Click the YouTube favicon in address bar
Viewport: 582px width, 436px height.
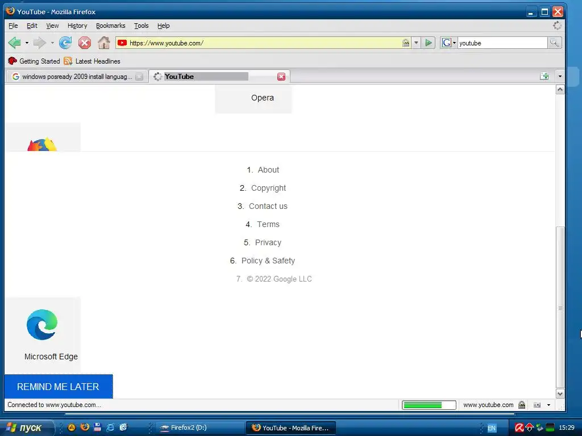point(122,43)
